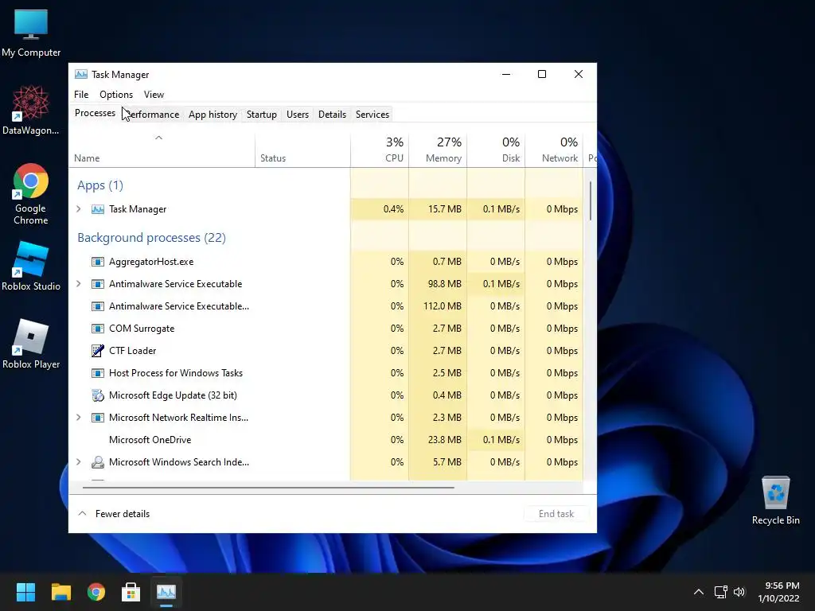Click the Microsoft Edge Update process icon
The width and height of the screenshot is (815, 611).
click(x=98, y=395)
